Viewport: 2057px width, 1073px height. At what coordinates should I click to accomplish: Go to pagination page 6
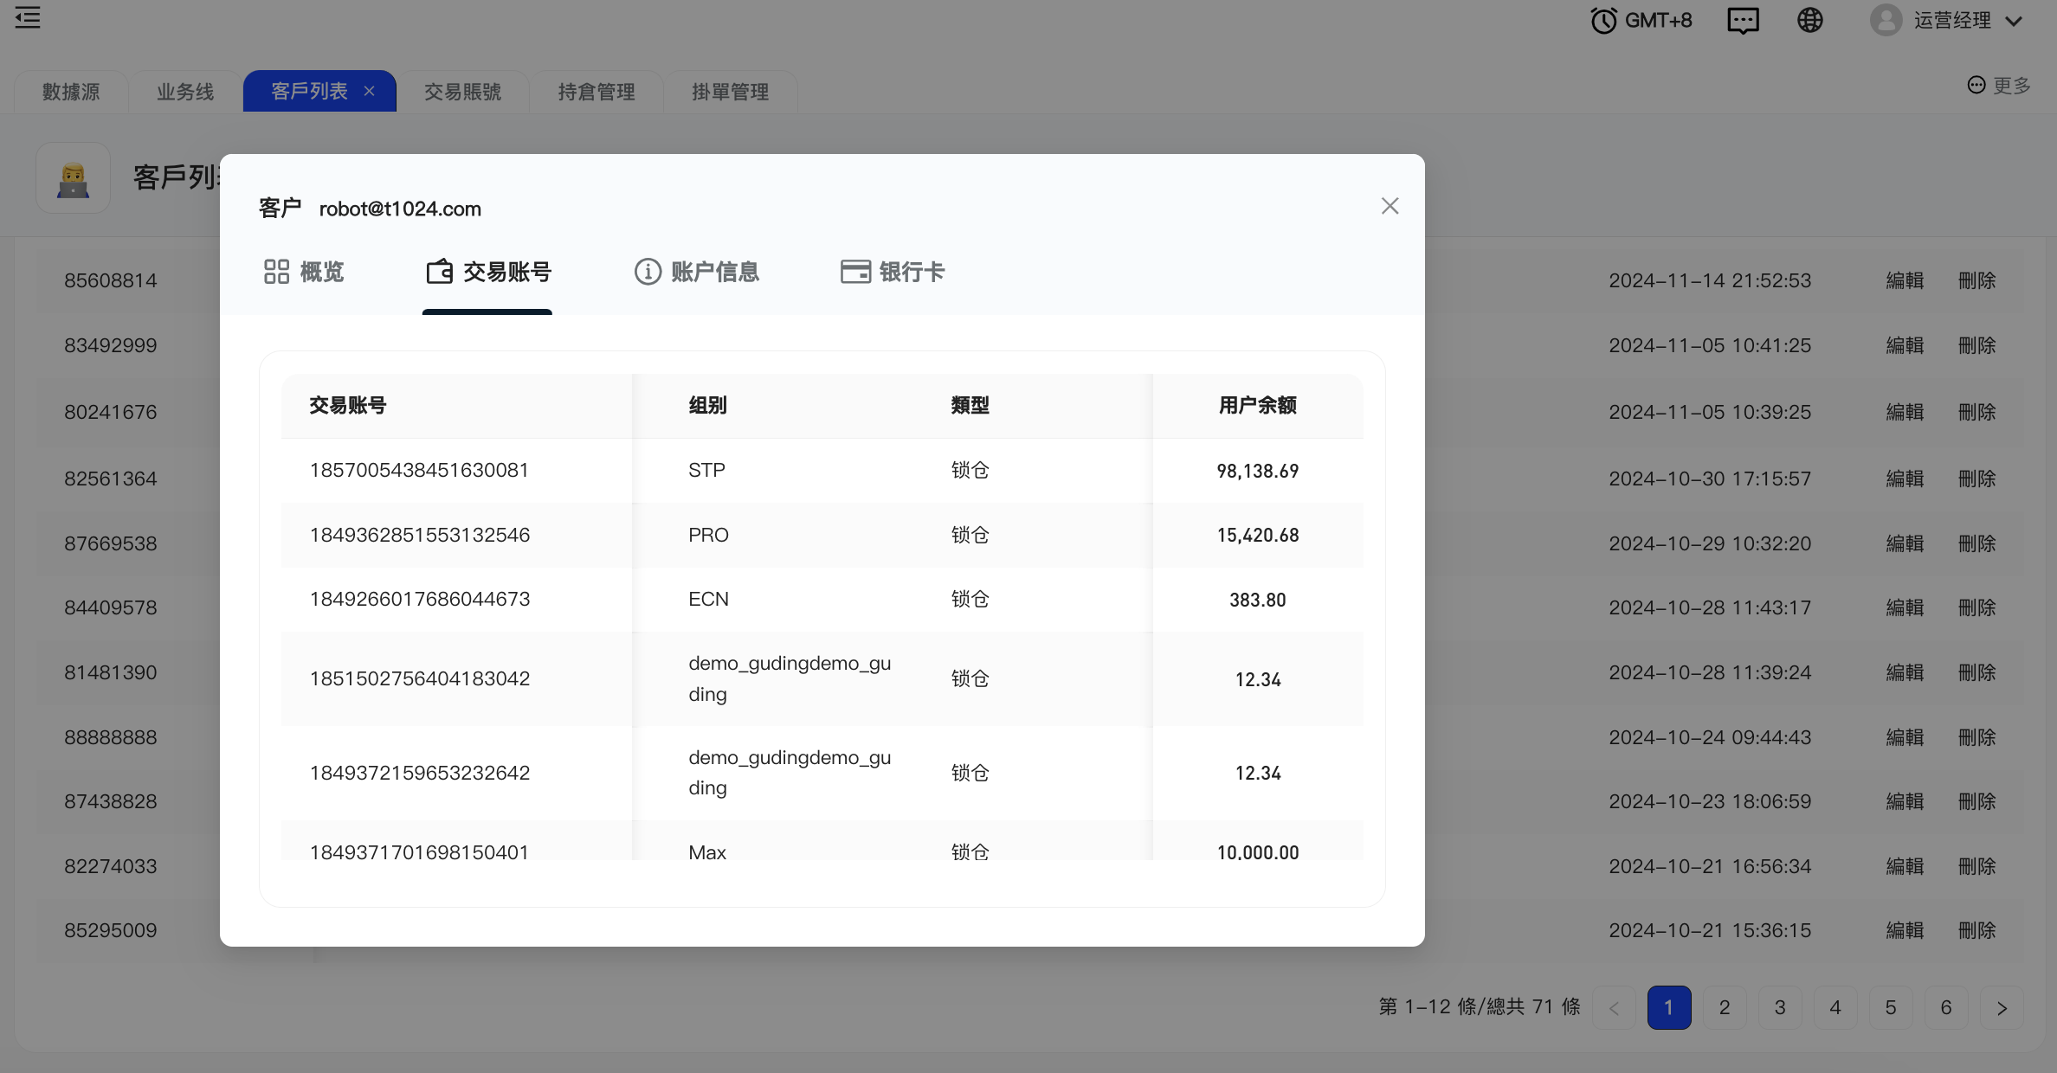pyautogui.click(x=1946, y=1008)
